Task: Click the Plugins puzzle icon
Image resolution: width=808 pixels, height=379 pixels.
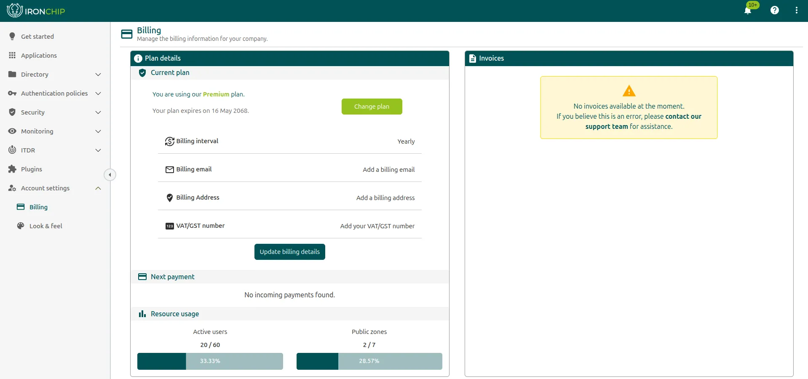Action: [12, 169]
